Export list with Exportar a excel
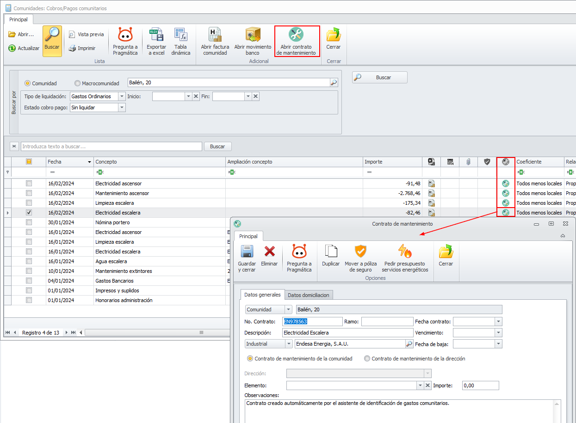This screenshot has width=576, height=423. (x=156, y=35)
